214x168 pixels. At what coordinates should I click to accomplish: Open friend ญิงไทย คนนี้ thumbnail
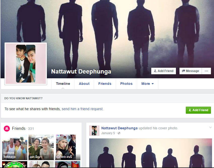pos(68,147)
